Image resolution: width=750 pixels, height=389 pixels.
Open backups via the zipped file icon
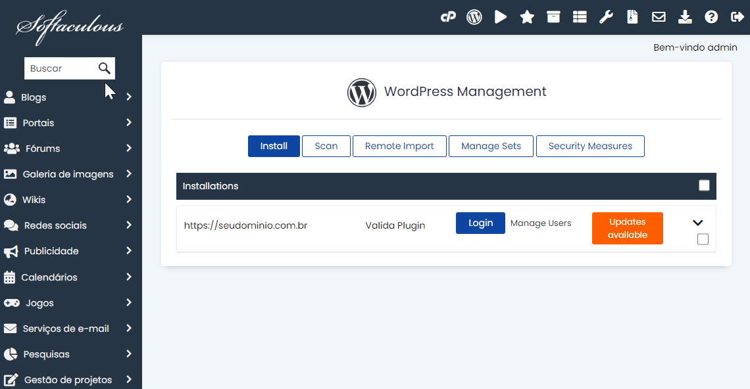pyautogui.click(x=632, y=17)
